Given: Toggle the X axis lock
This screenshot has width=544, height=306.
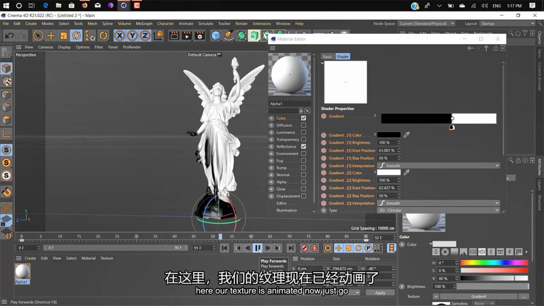Looking at the screenshot, I should [120, 36].
